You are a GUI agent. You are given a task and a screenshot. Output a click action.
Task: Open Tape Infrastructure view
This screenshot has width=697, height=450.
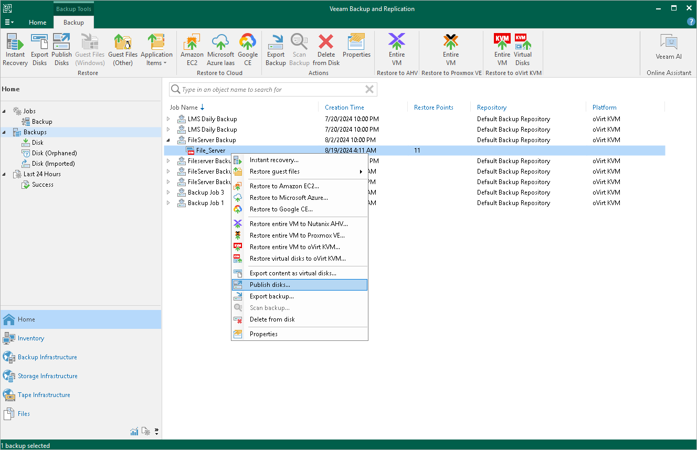(x=81, y=395)
